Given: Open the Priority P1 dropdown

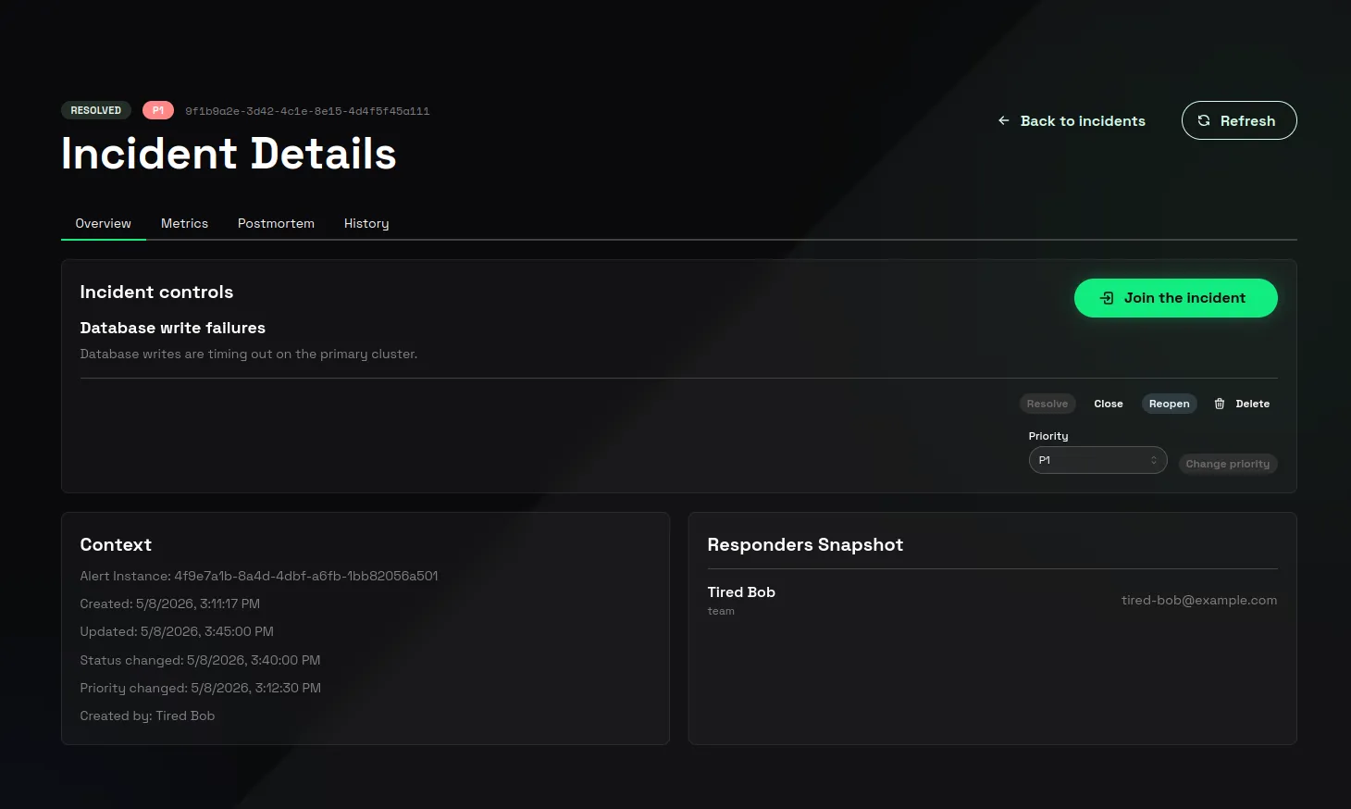Looking at the screenshot, I should pos(1097,460).
